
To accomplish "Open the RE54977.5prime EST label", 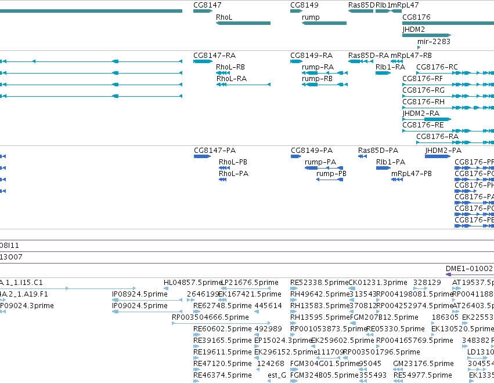I will coord(423,376).
